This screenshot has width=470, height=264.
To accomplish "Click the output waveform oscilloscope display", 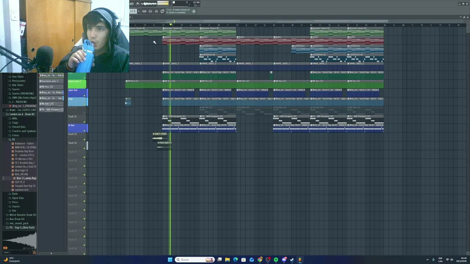I will point(149,4).
